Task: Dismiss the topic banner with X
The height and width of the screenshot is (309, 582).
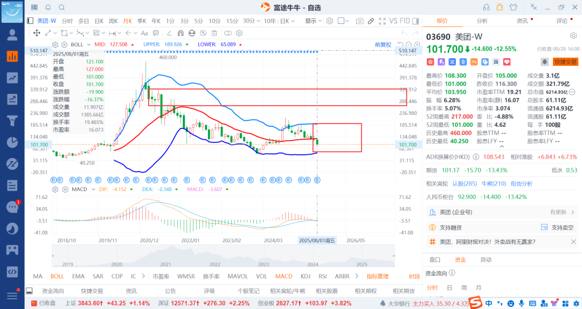Action: [x=573, y=242]
